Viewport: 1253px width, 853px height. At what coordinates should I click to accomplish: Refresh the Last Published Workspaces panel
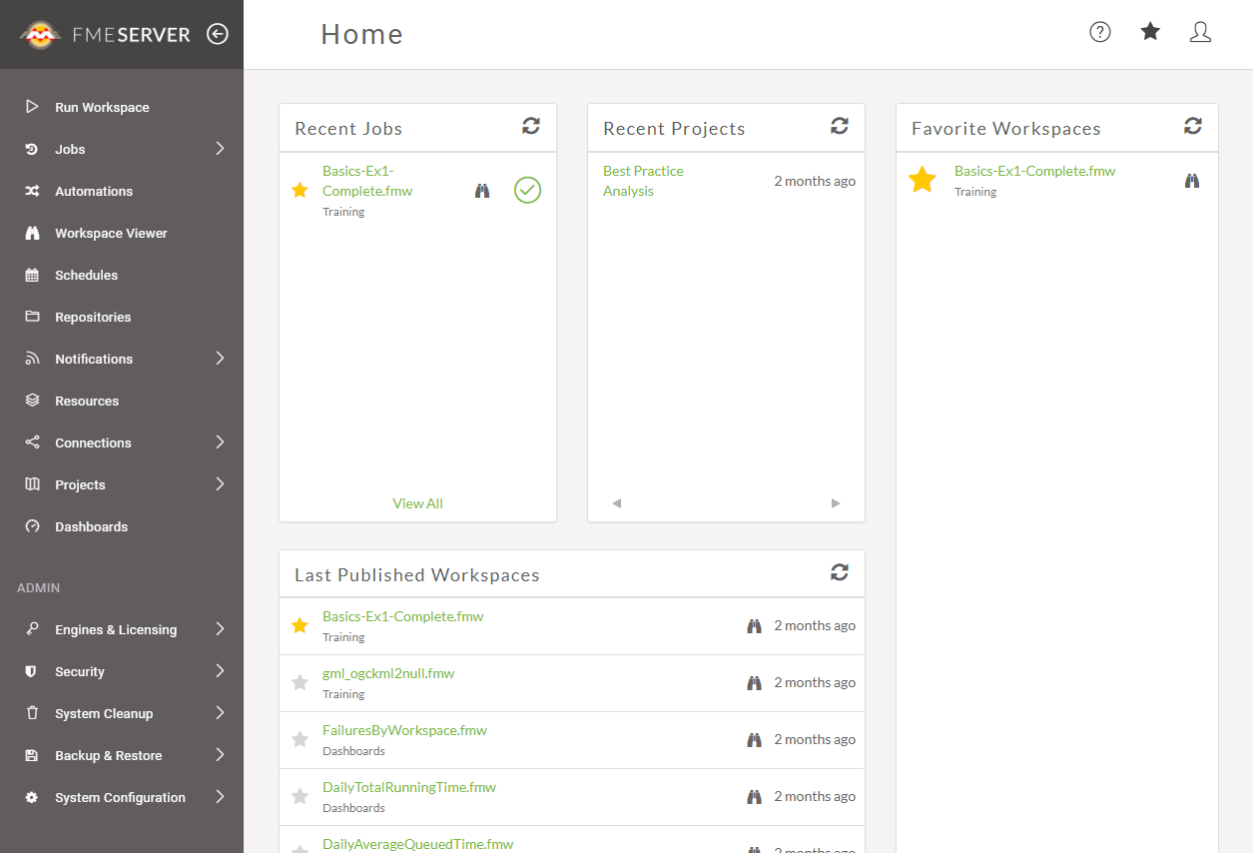point(840,572)
